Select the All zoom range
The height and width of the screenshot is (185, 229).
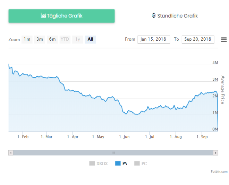(90, 39)
